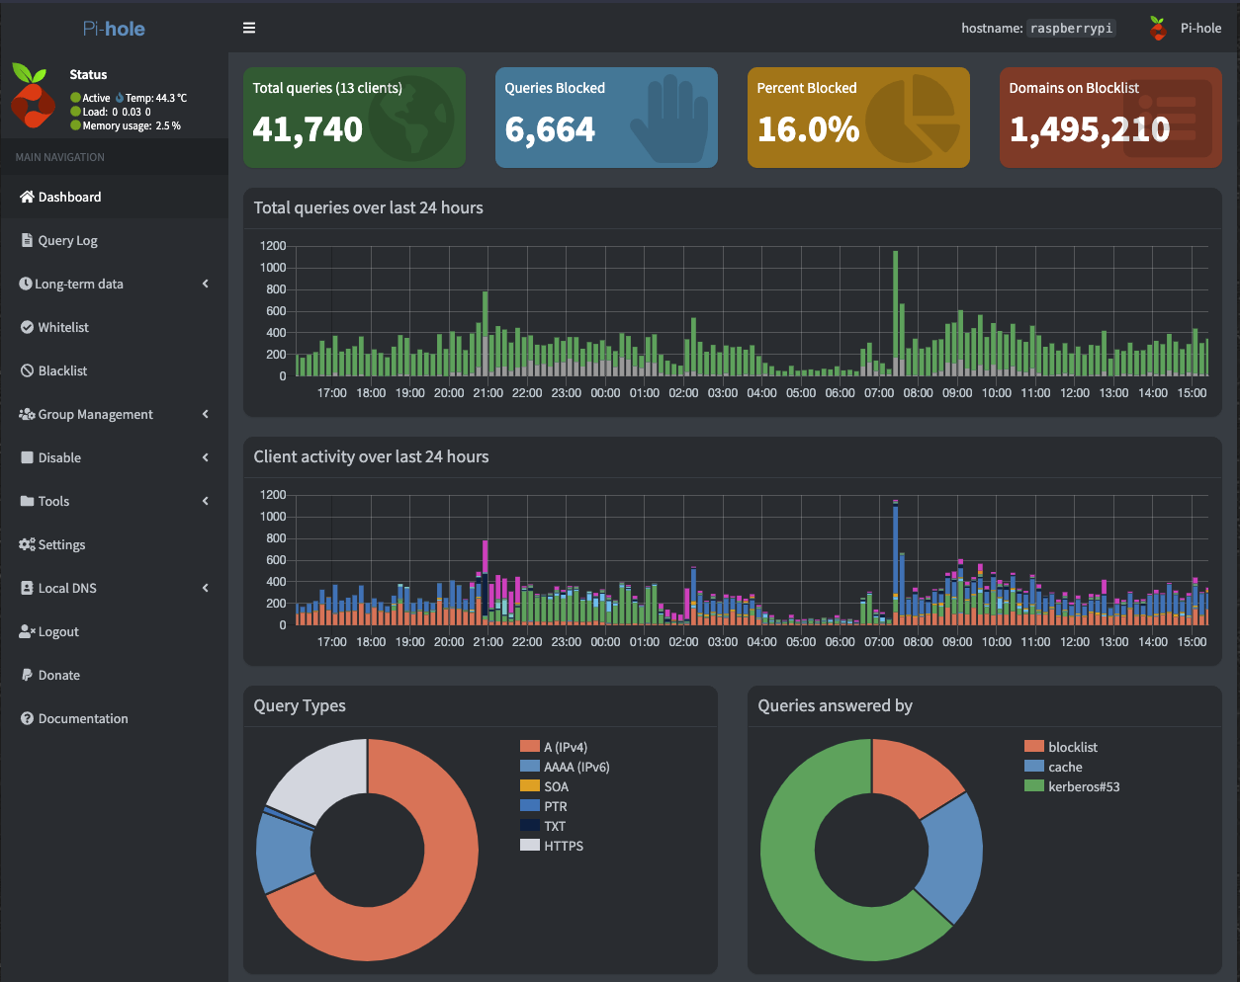Click the Donate PayPal icon
The height and width of the screenshot is (982, 1240).
pos(28,675)
